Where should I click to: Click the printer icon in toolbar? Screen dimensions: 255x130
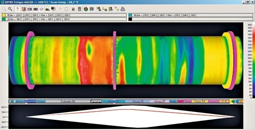(x=123, y=9)
